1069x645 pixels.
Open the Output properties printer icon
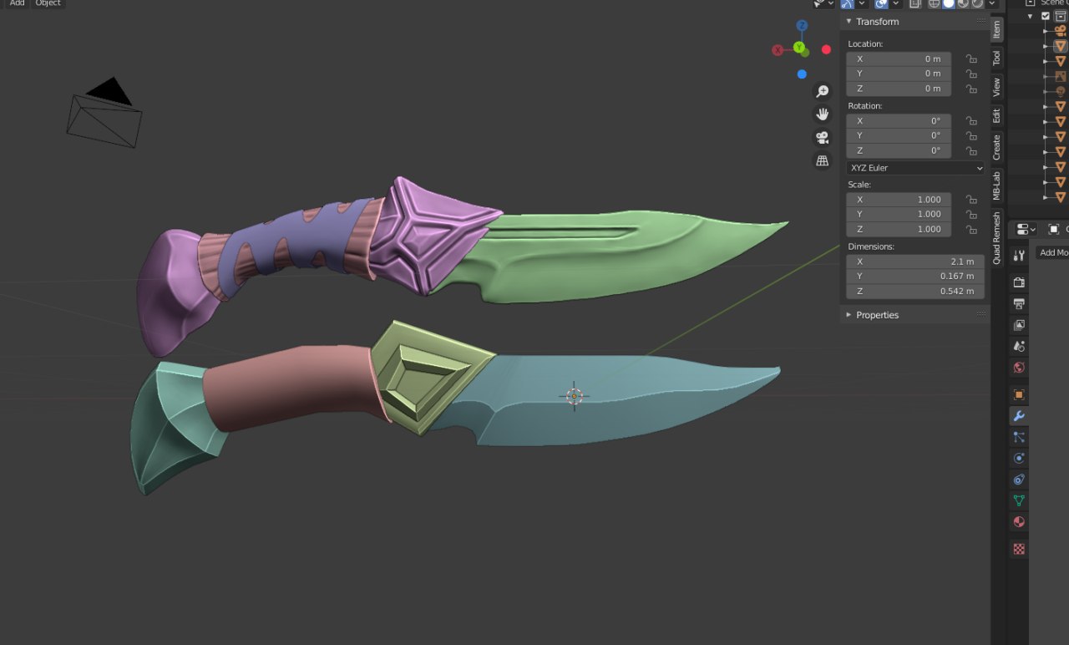pyautogui.click(x=1018, y=303)
